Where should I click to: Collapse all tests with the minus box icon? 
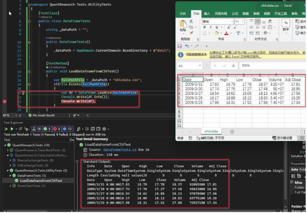(x=98, y=129)
